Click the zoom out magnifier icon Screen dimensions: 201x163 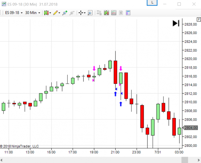click(x=72, y=13)
